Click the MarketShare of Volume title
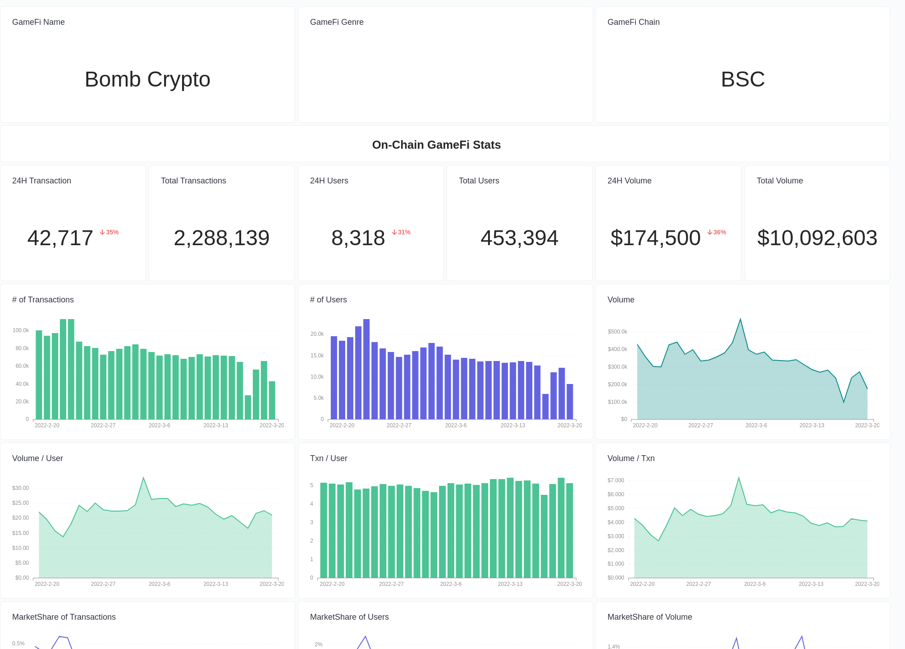The width and height of the screenshot is (905, 649). 649,617
